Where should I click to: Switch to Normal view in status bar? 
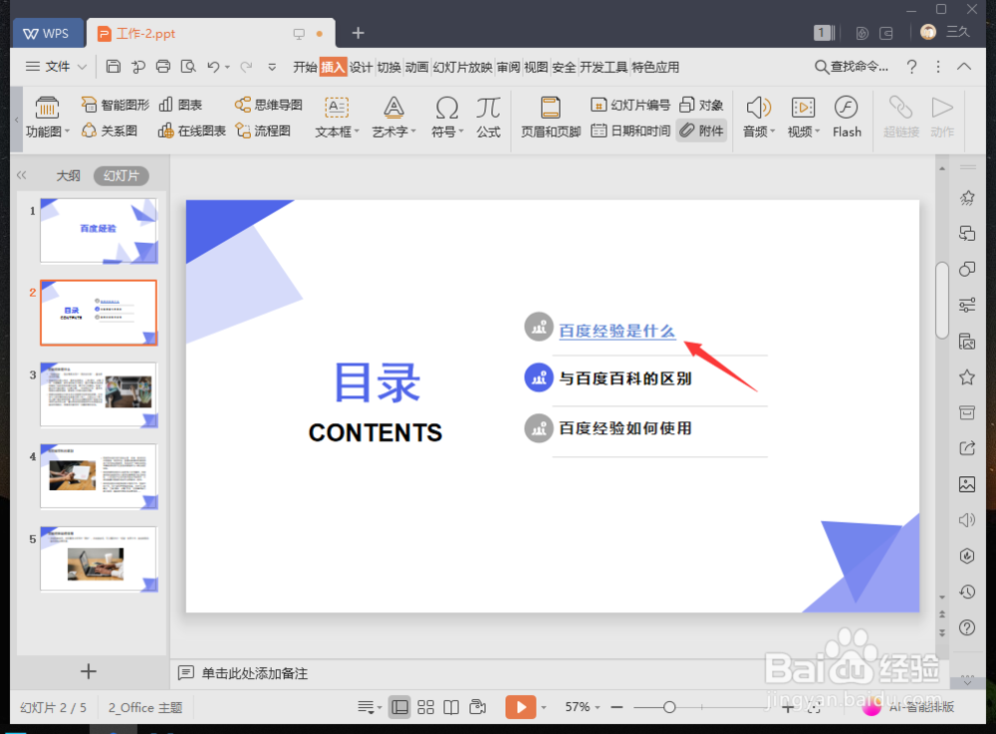(x=399, y=707)
